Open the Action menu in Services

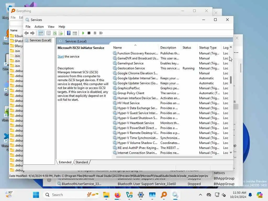39,27
